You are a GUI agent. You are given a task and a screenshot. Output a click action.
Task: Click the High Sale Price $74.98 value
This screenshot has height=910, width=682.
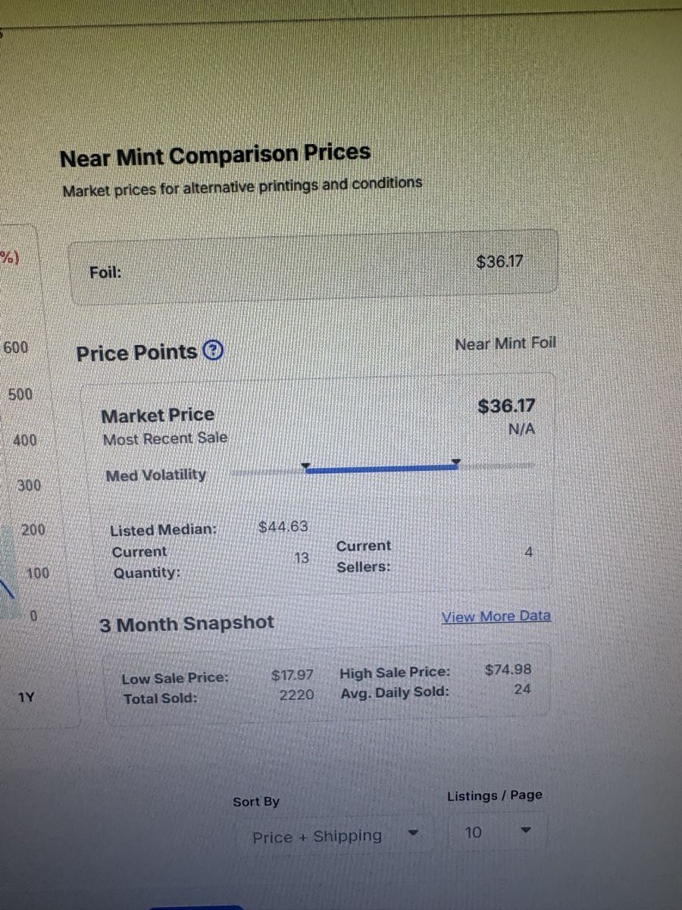[508, 670]
